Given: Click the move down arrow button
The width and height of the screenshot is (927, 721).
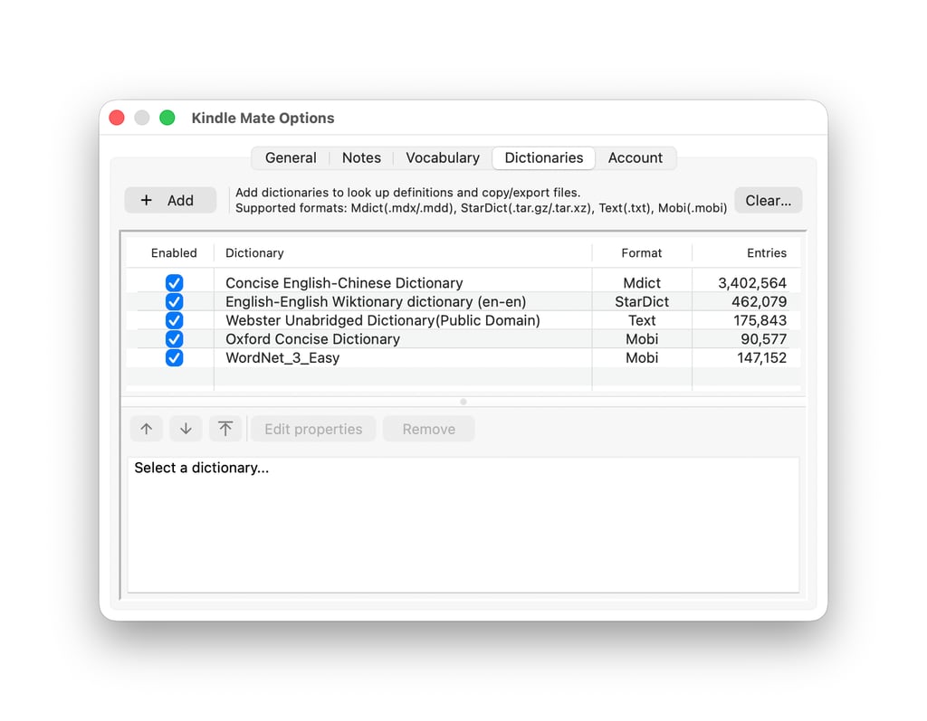Looking at the screenshot, I should pyautogui.click(x=186, y=429).
